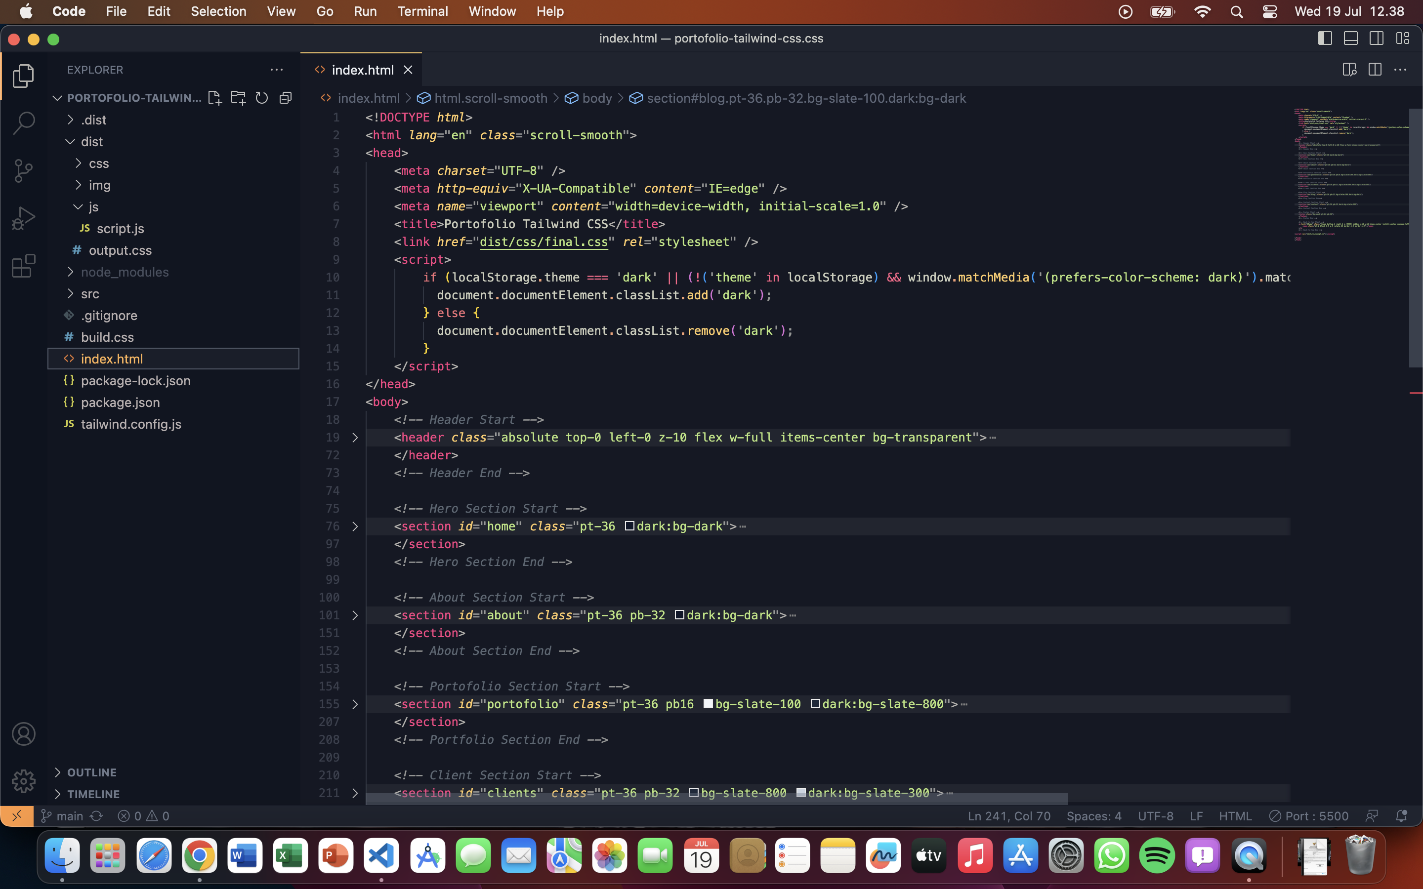The image size is (1423, 889).
Task: Collapse all folders in the Explorer
Action: (x=287, y=98)
